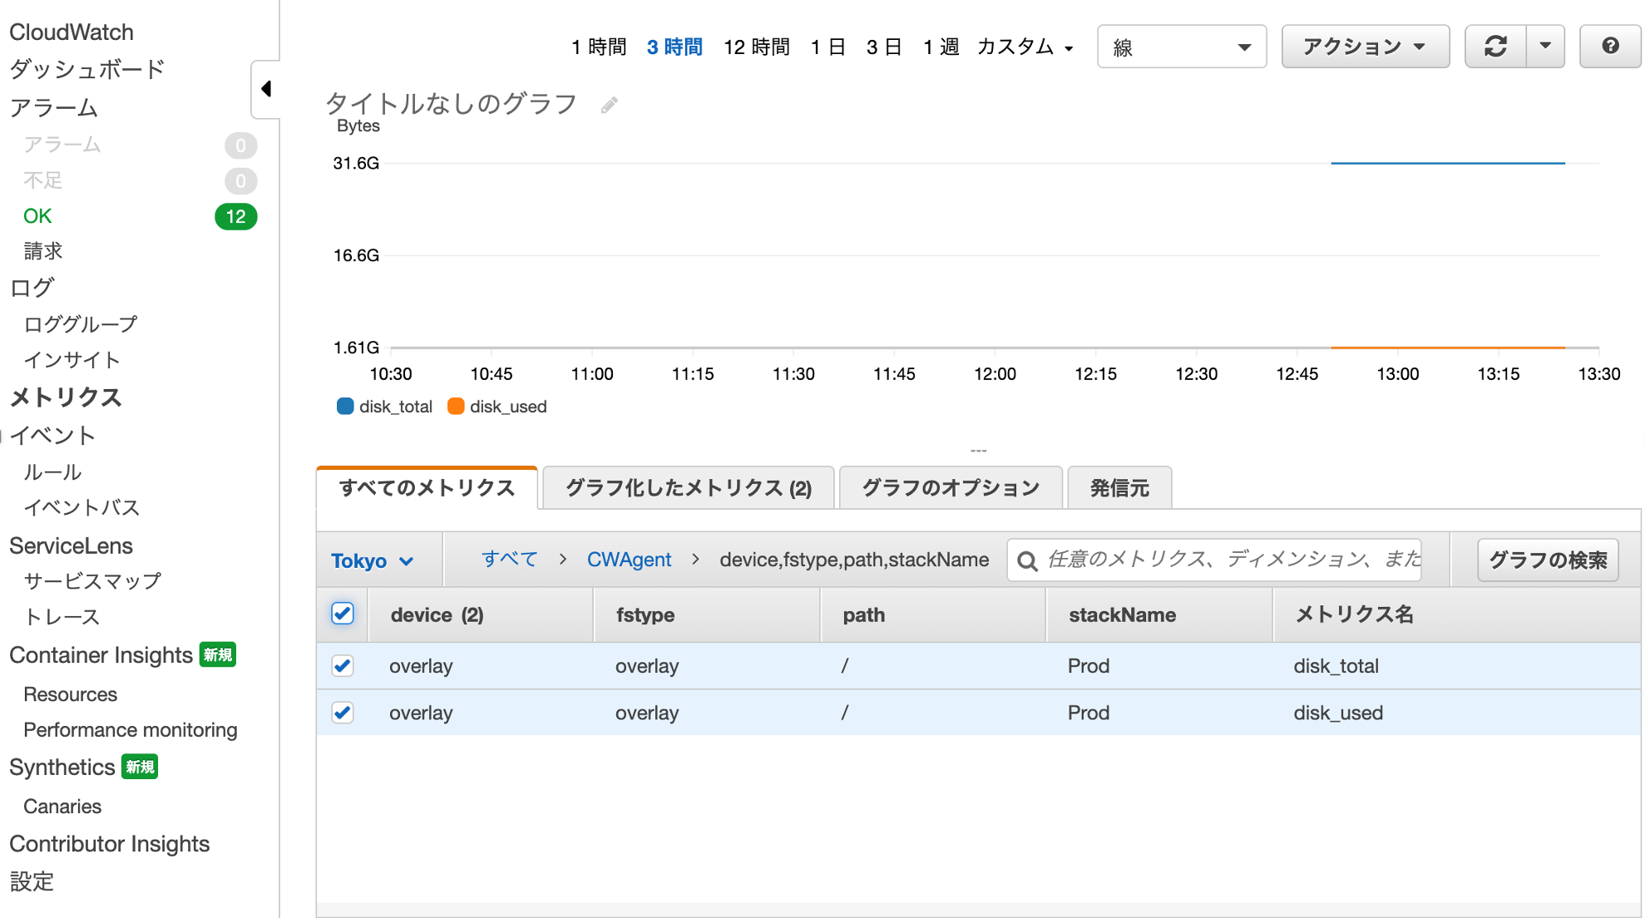1645x918 pixels.
Task: Open the 線 graph type dropdown
Action: click(1181, 47)
